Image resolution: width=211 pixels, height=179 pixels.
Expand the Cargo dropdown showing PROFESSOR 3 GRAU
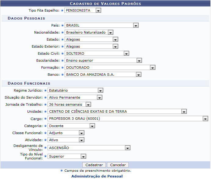[x=128, y=119]
